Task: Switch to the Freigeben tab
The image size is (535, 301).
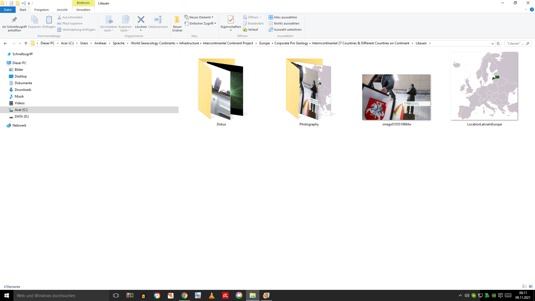Action: click(x=42, y=10)
